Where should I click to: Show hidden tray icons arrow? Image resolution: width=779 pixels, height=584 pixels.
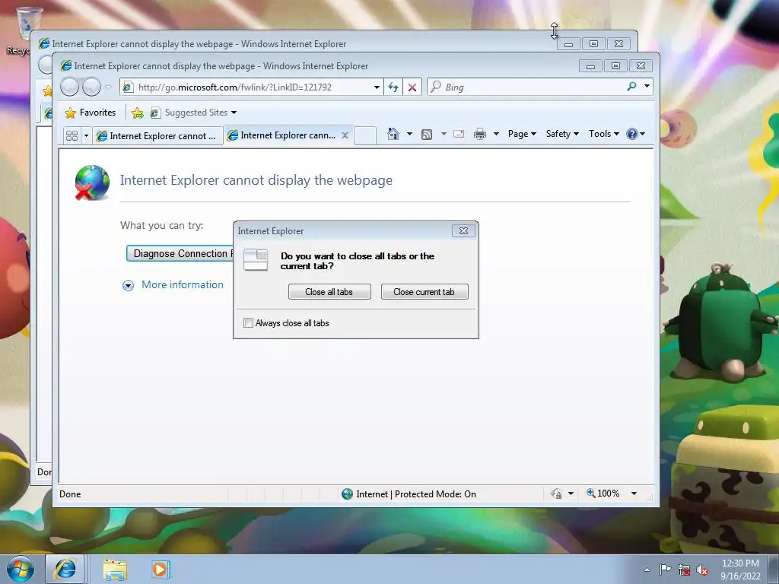(647, 570)
